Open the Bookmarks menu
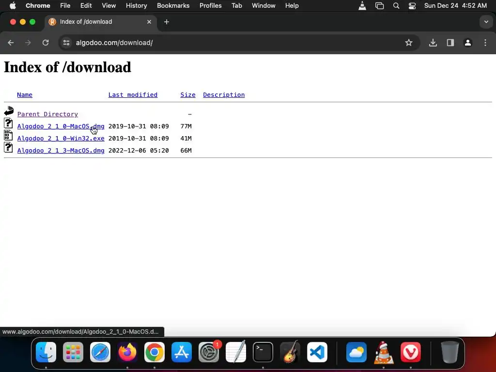The width and height of the screenshot is (496, 372). [x=173, y=6]
